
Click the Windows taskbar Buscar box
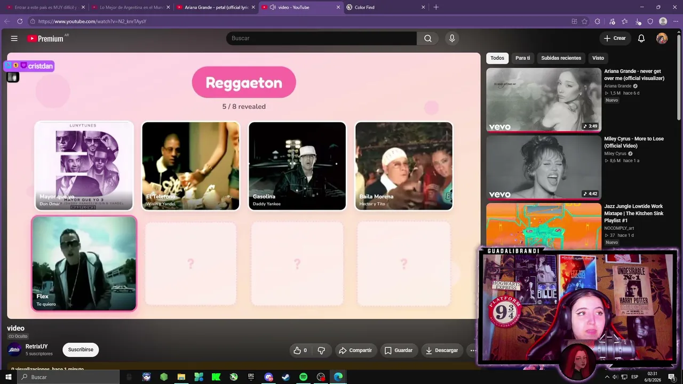point(68,377)
